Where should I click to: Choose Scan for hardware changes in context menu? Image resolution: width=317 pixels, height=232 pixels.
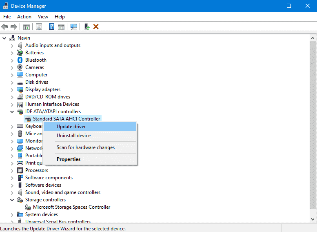pyautogui.click(x=90, y=147)
